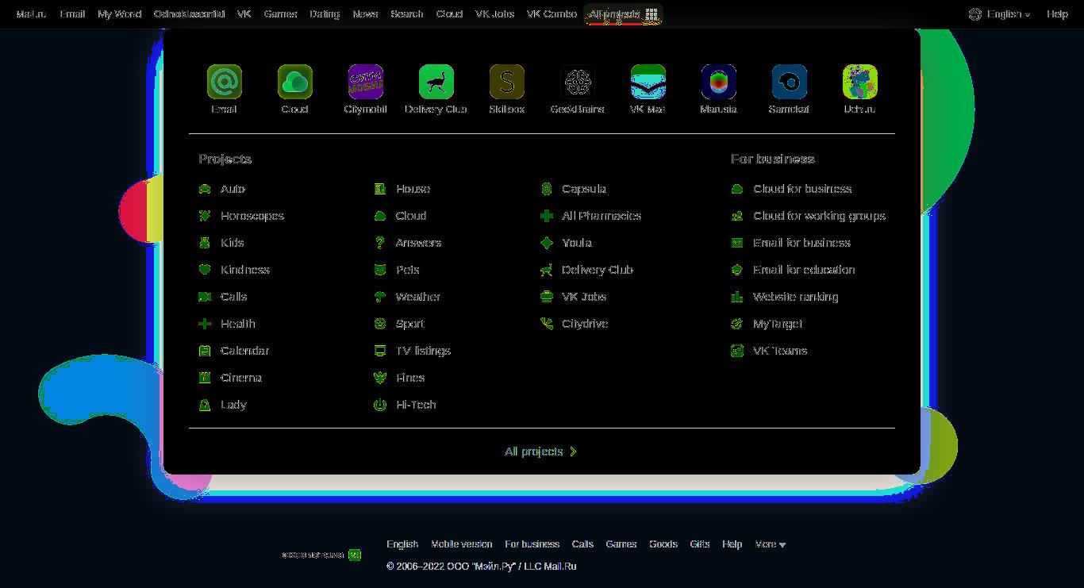
Task: Open the Pets project link
Action: (408, 270)
